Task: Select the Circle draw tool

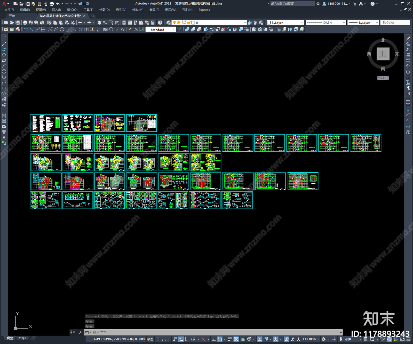Action: coord(4,71)
